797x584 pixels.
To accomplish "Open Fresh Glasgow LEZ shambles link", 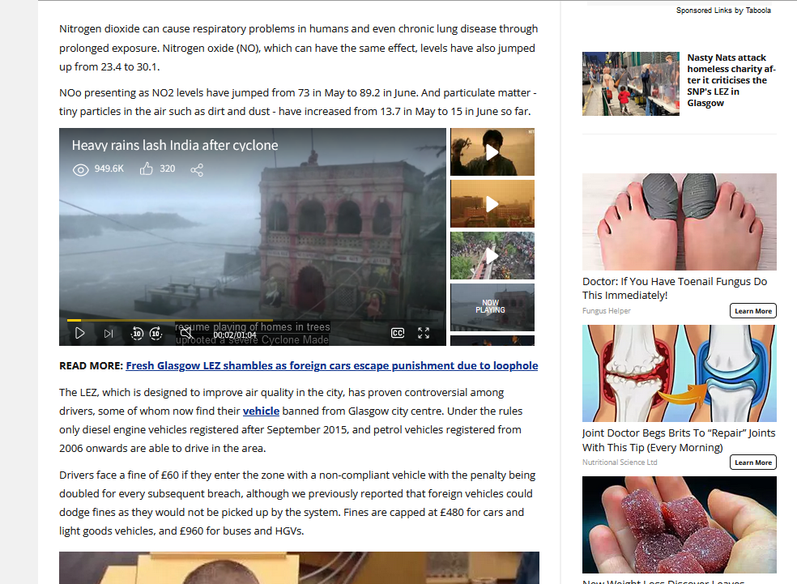I will [x=332, y=365].
